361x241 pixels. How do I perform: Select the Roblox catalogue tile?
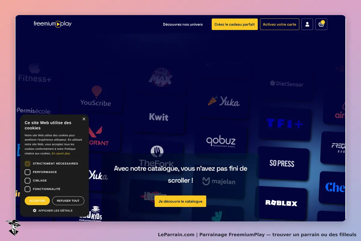point(281,203)
